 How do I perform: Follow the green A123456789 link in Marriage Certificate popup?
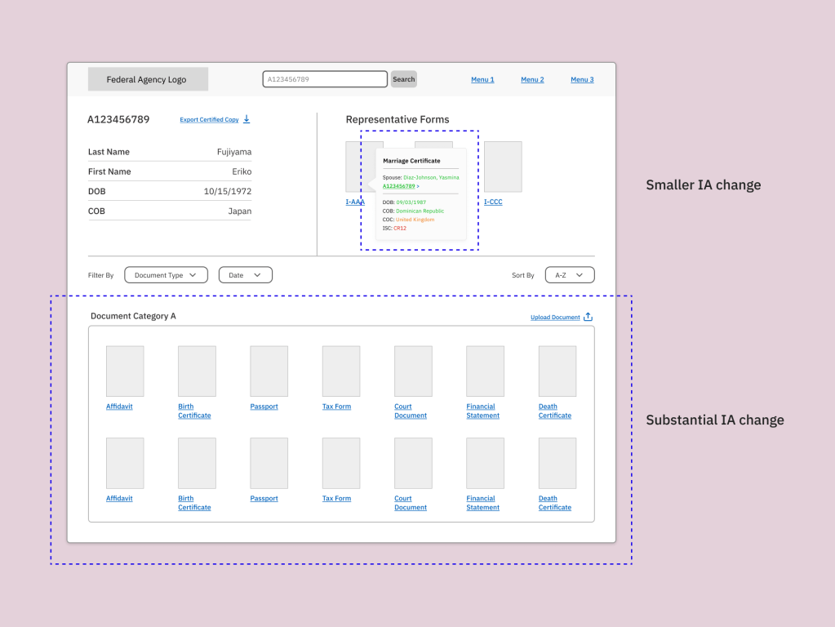point(399,186)
